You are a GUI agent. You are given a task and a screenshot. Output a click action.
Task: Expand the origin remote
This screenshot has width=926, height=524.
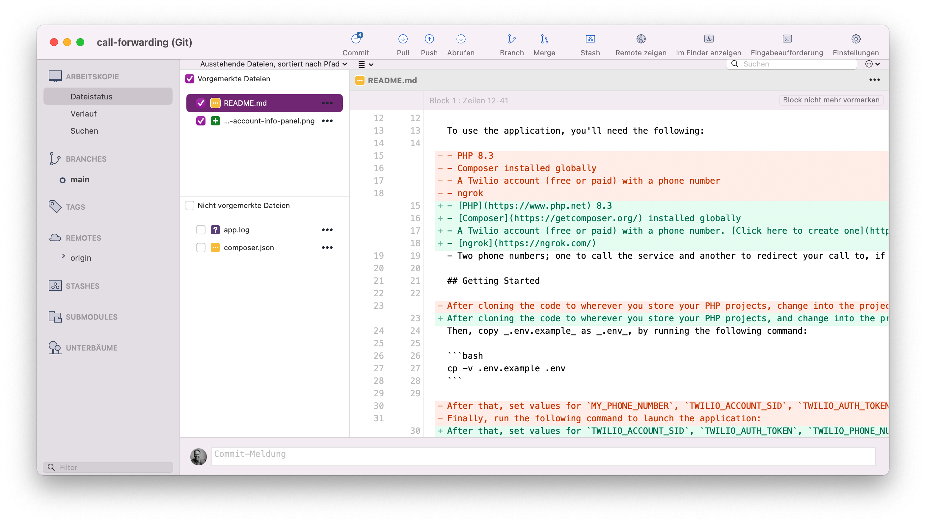pyautogui.click(x=64, y=258)
